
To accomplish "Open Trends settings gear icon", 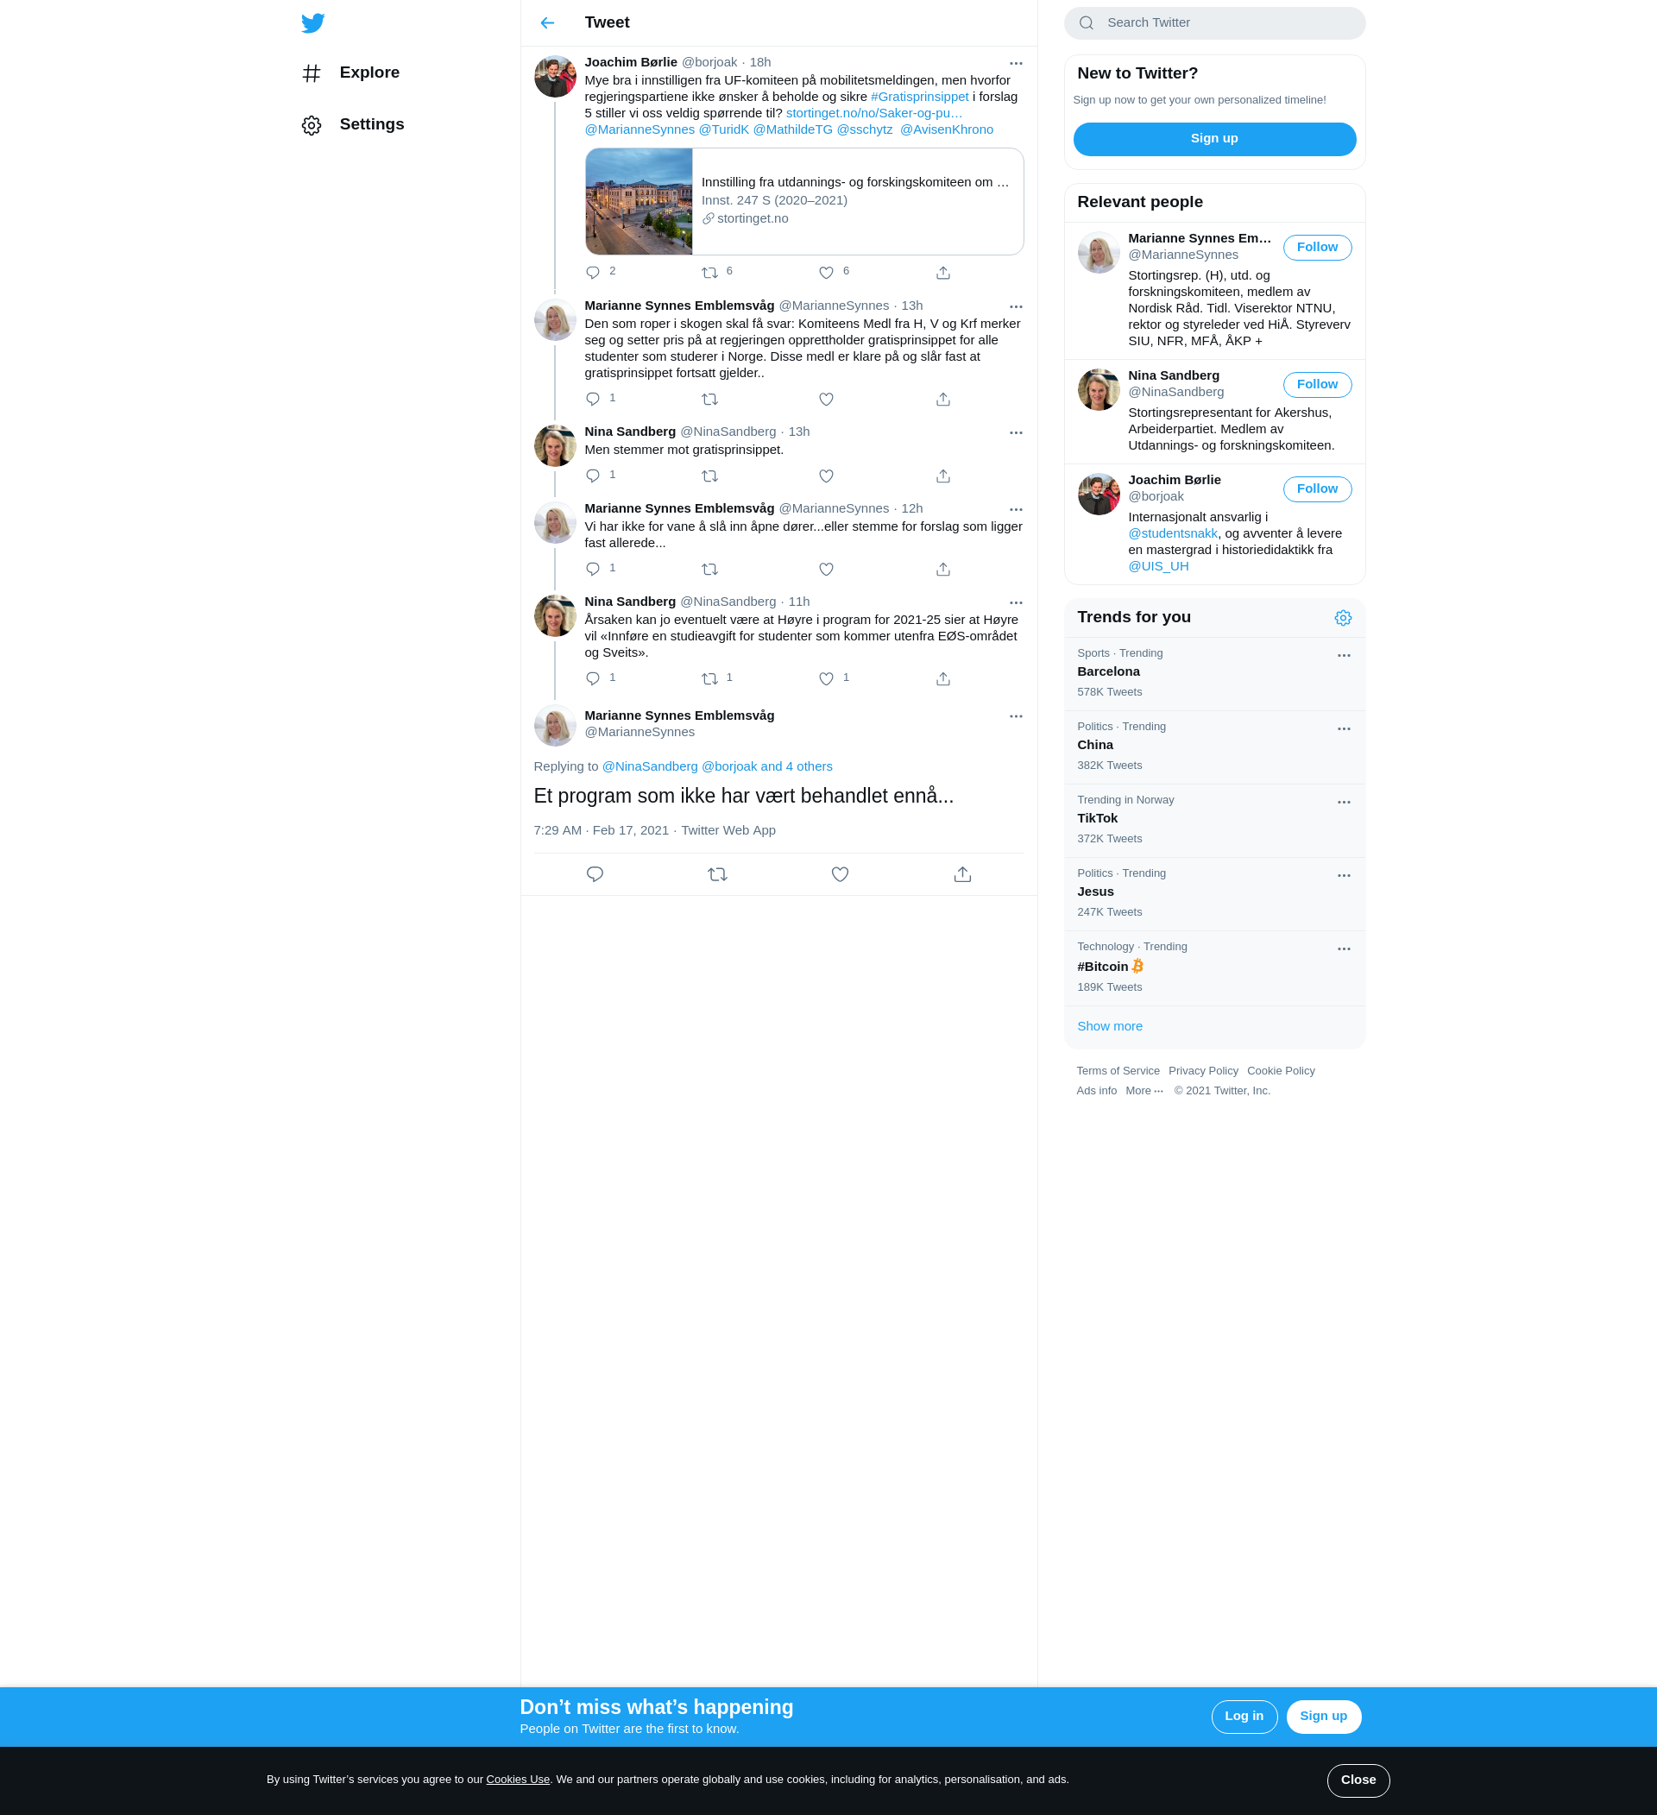I will click(1342, 618).
